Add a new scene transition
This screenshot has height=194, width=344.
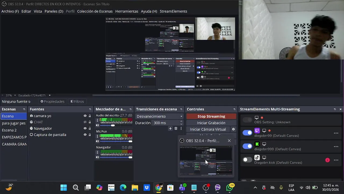coord(170,129)
